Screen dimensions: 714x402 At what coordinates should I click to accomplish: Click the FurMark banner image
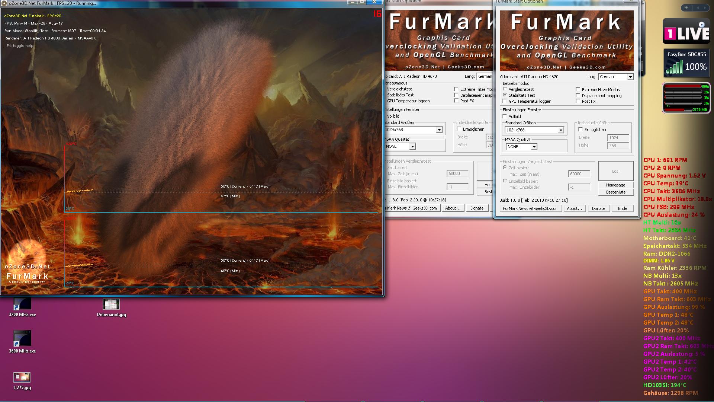tap(566, 41)
